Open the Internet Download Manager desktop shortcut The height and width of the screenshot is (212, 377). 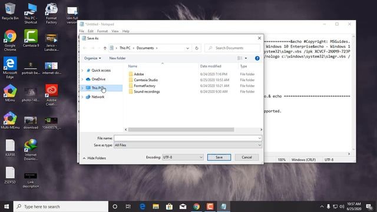[x=31, y=150]
